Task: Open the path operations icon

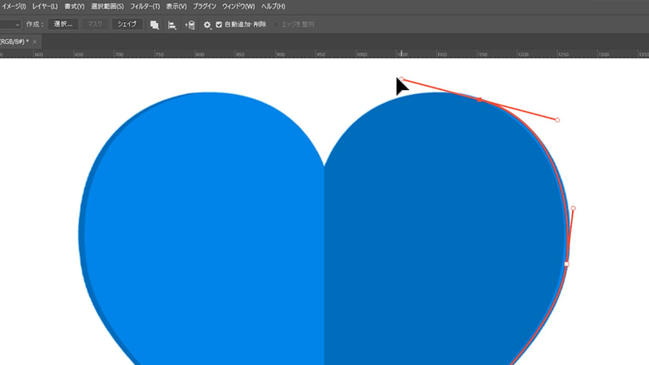Action: (154, 25)
